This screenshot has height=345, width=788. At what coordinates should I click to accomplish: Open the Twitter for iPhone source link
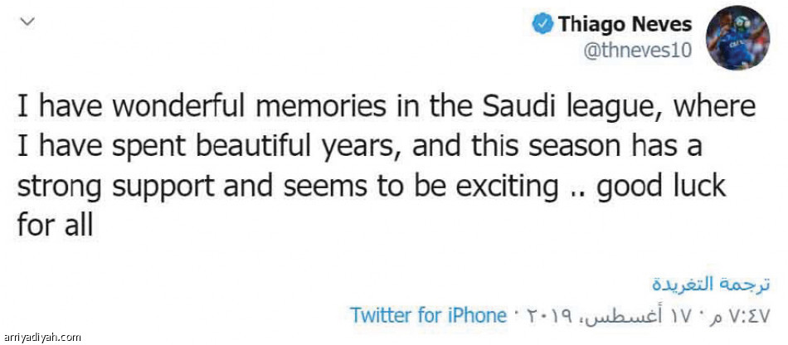point(429,315)
